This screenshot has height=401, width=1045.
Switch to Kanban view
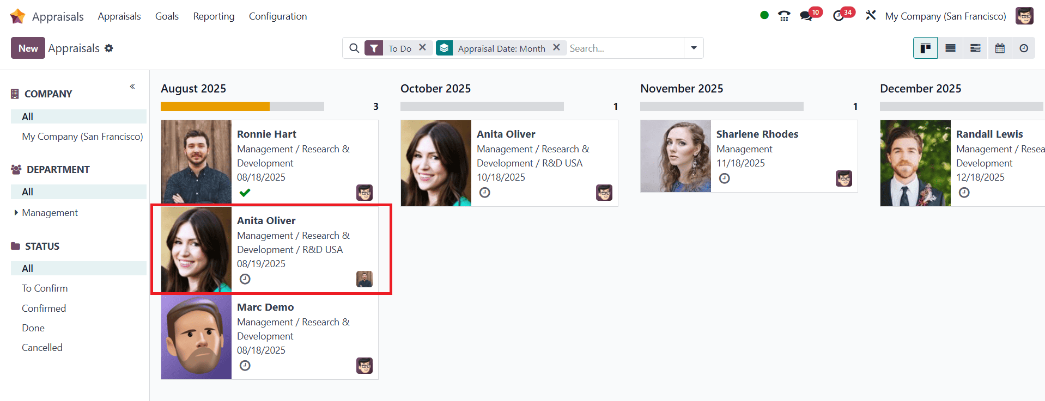click(925, 48)
